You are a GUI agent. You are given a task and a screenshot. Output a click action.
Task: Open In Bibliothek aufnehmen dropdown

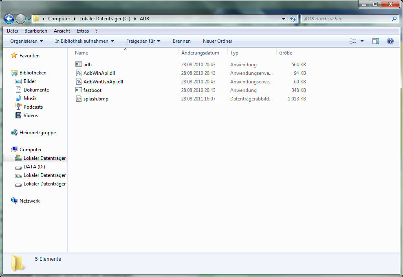tap(84, 41)
